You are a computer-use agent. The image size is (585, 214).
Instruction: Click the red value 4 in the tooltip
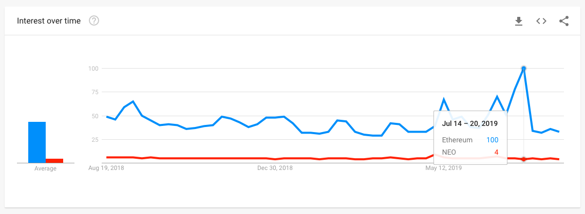496,152
